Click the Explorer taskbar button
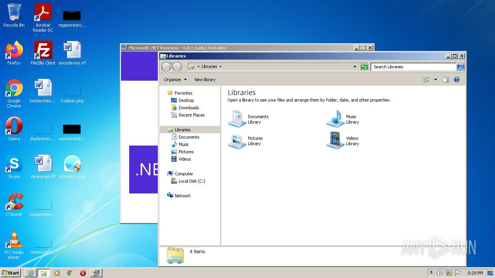Screen dimensions: 495x278 pyautogui.click(x=44, y=273)
